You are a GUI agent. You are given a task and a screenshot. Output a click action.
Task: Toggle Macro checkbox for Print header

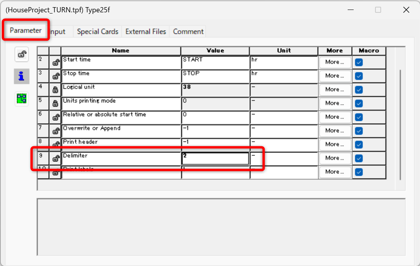tap(359, 144)
